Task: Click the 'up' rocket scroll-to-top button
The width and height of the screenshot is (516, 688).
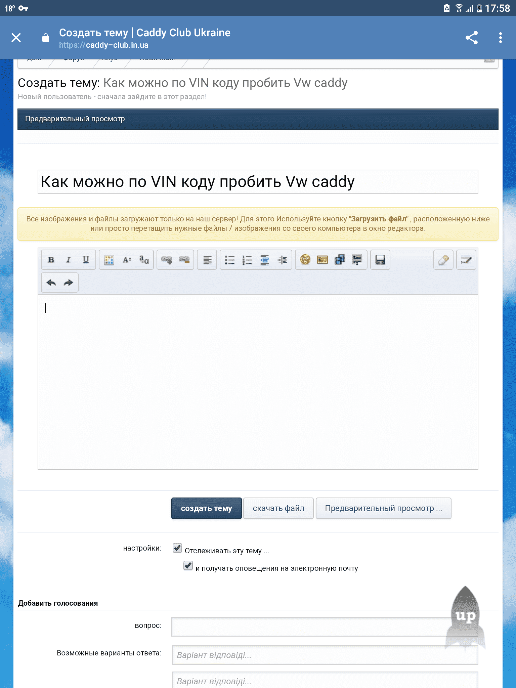Action: [x=466, y=618]
